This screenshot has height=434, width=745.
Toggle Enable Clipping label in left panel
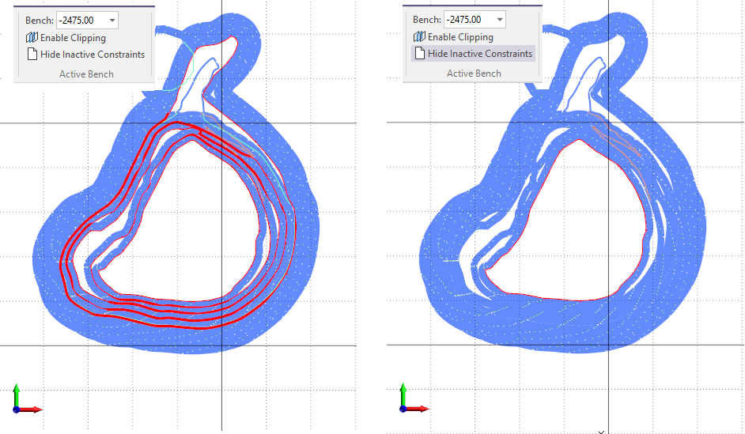tap(74, 38)
